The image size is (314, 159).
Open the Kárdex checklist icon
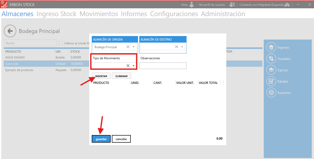click(x=271, y=81)
